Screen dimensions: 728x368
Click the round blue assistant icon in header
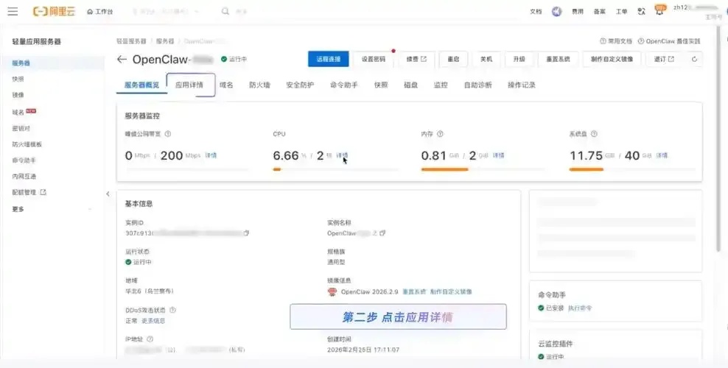coord(556,11)
